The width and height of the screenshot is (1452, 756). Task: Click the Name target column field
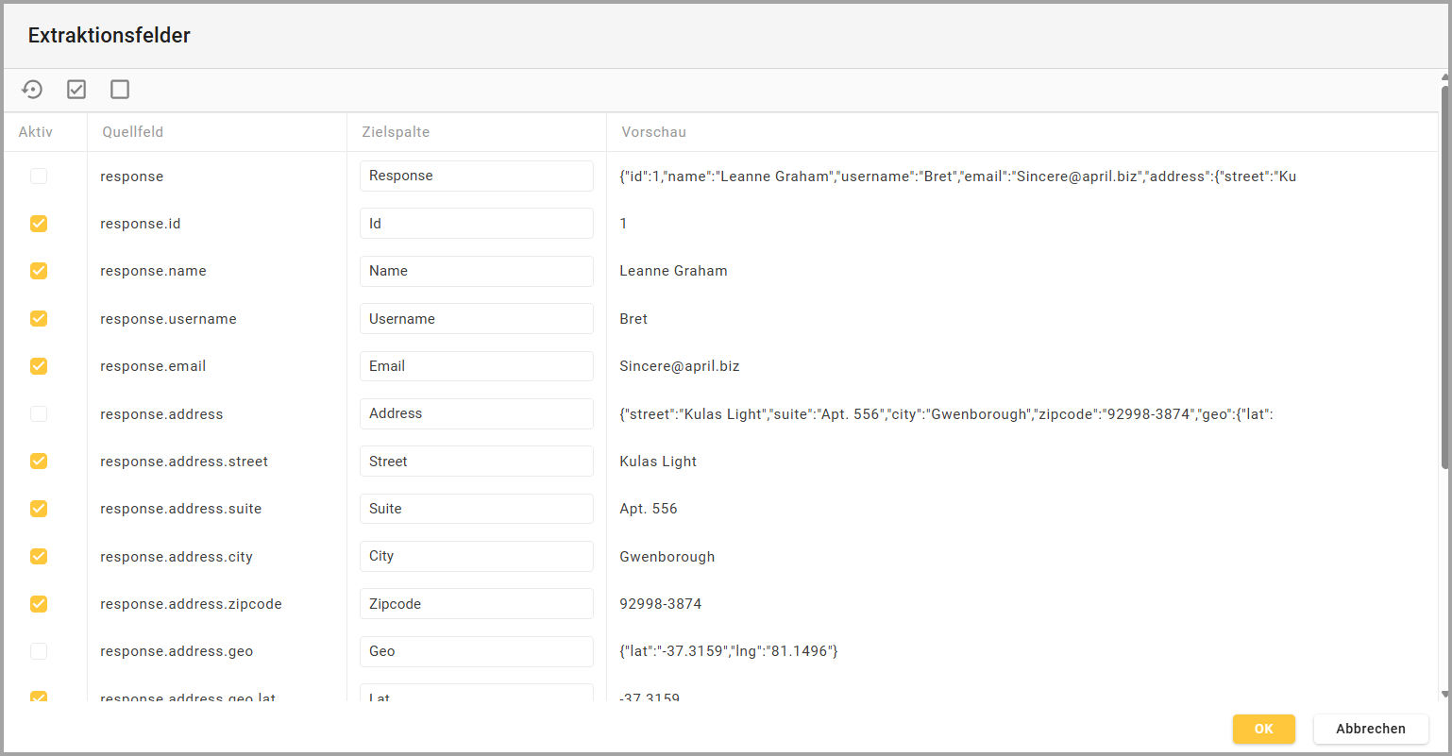pyautogui.click(x=476, y=271)
